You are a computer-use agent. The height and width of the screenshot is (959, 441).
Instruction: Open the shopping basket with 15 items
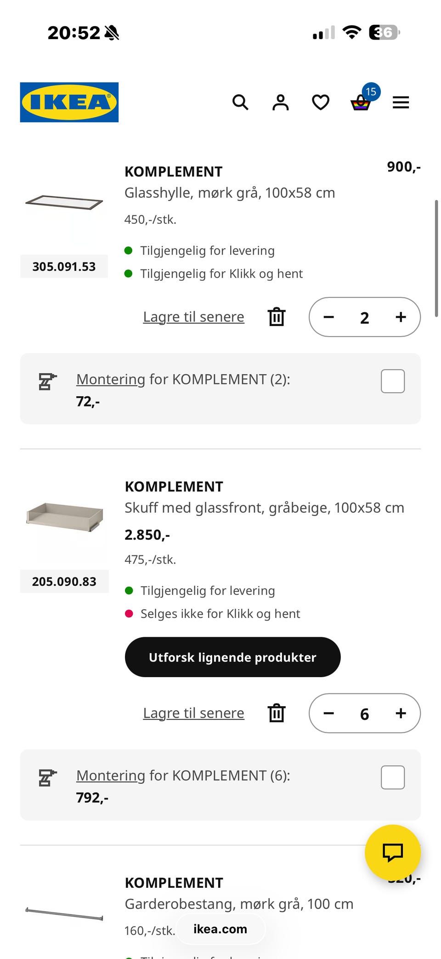[361, 102]
